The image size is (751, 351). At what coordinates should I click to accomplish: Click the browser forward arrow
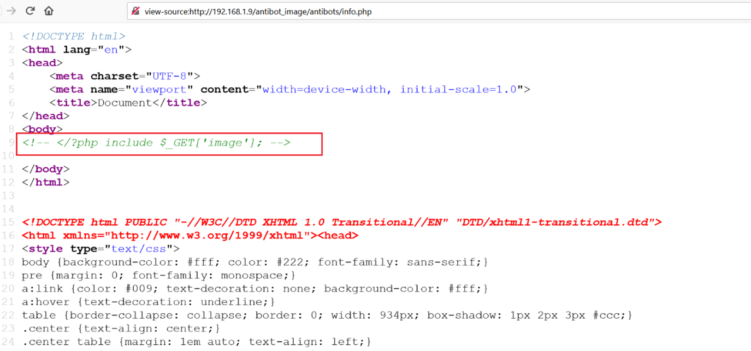(x=10, y=11)
